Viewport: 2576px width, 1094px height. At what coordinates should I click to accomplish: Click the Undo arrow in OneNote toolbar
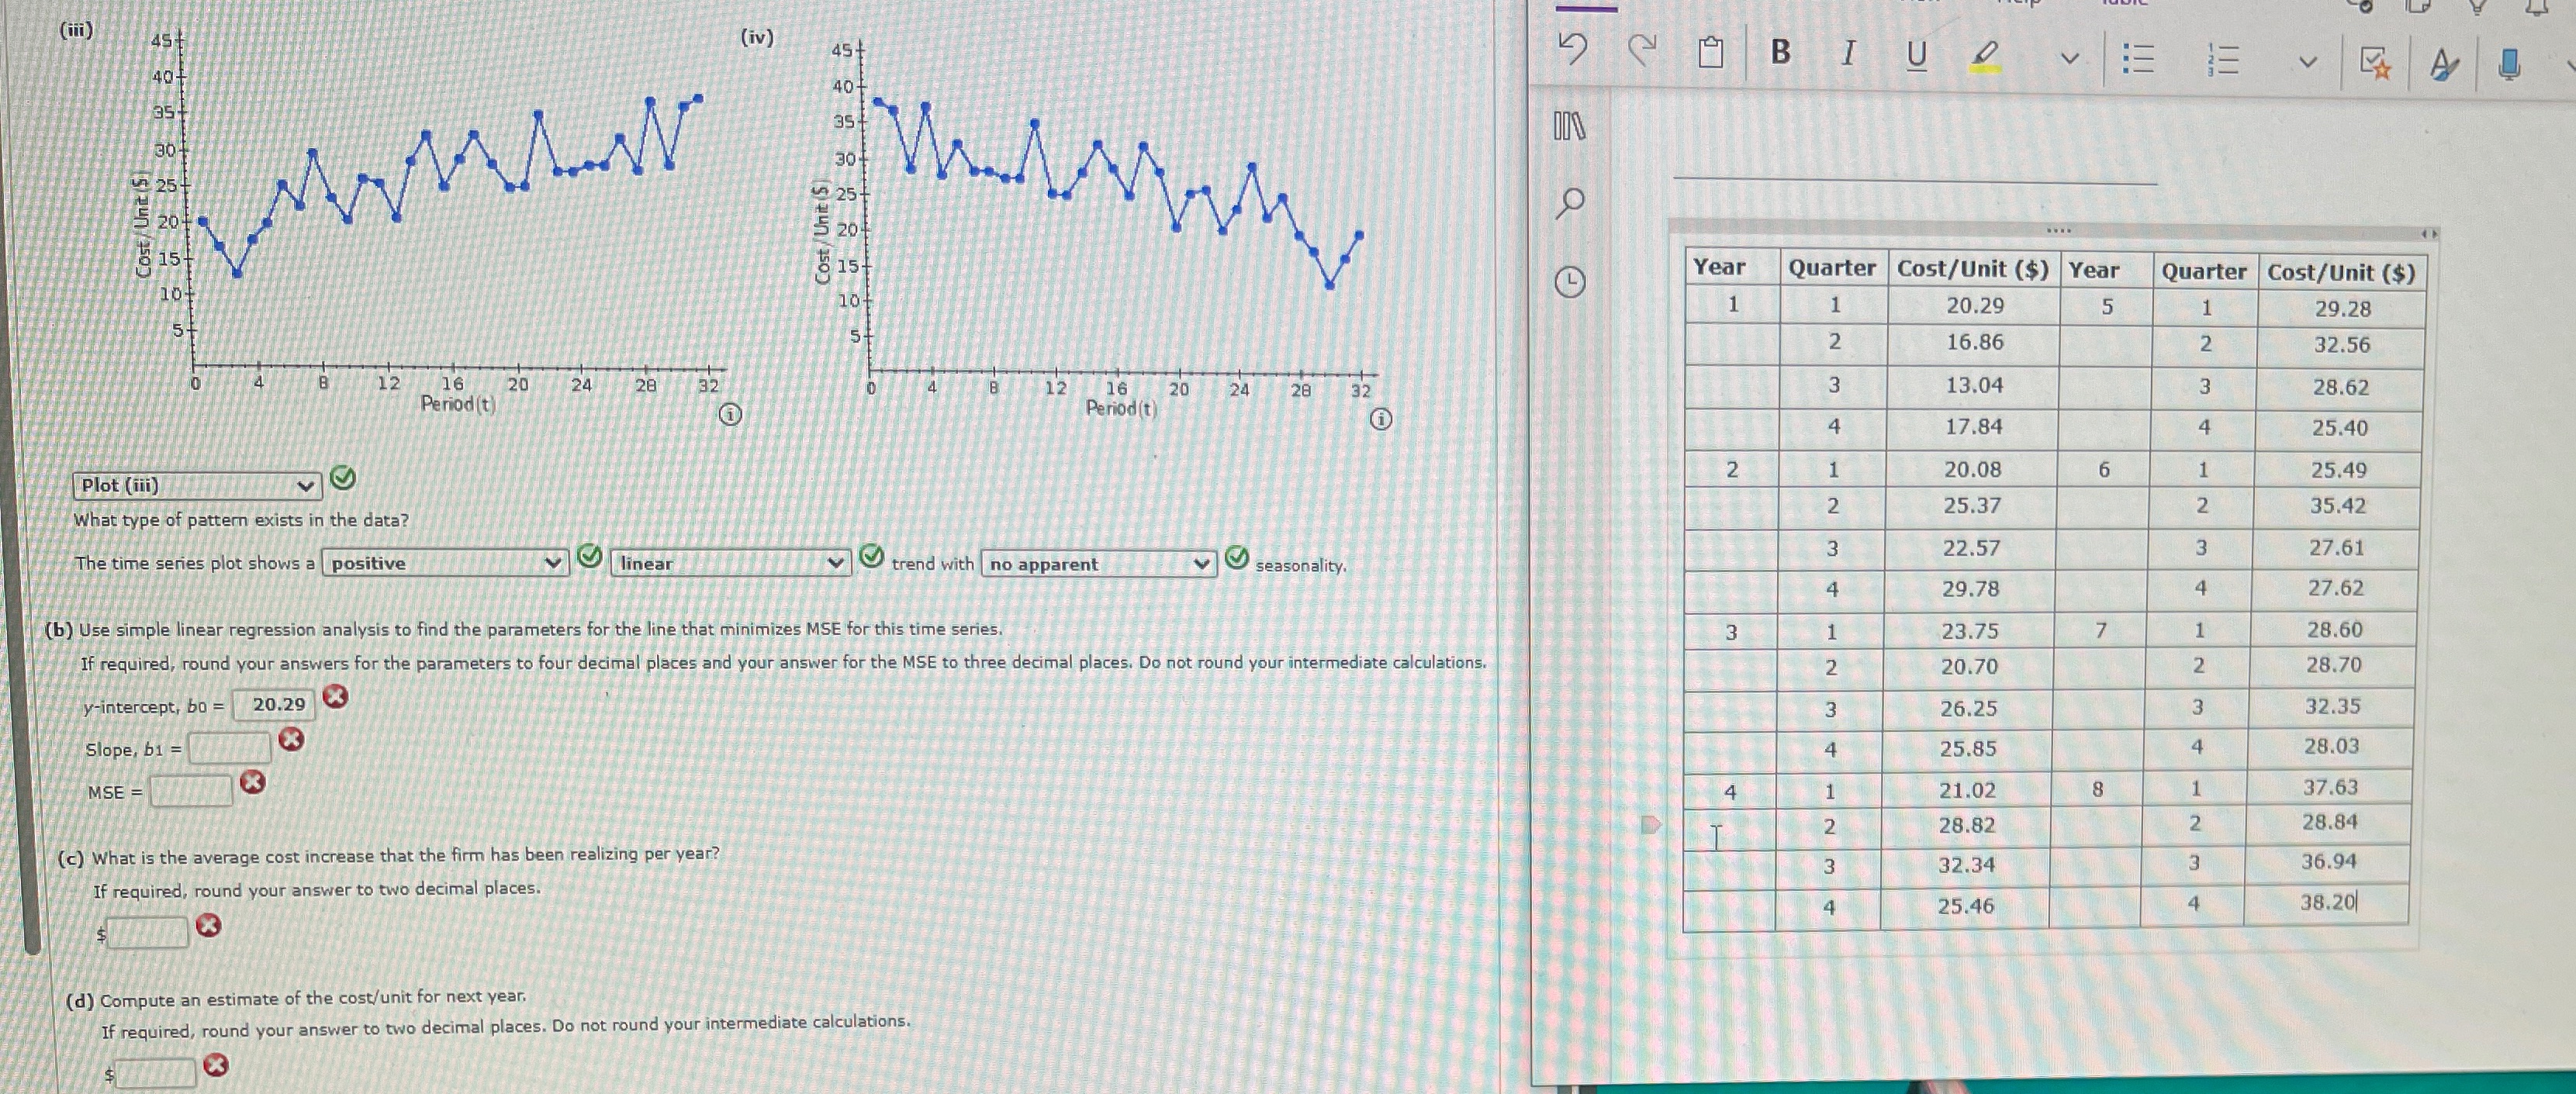(x=1572, y=49)
